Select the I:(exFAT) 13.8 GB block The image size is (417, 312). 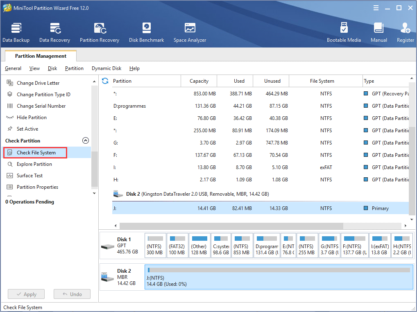[x=380, y=246]
